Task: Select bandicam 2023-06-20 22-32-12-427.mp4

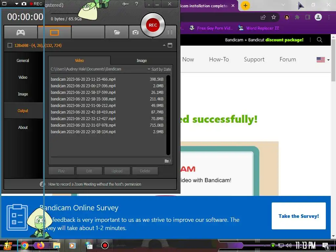Action: pyautogui.click(x=107, y=118)
